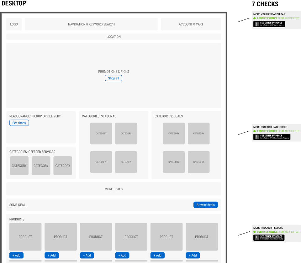Select the Location bar
301x263 pixels.
114,37
